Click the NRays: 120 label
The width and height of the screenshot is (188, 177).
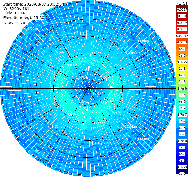click(x=14, y=23)
